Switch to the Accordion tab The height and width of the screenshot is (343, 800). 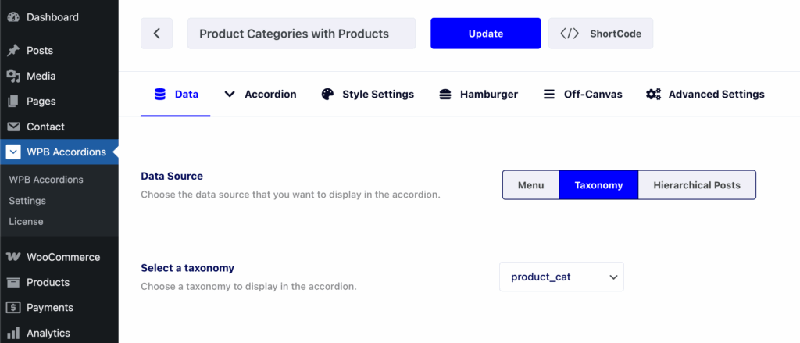click(260, 95)
